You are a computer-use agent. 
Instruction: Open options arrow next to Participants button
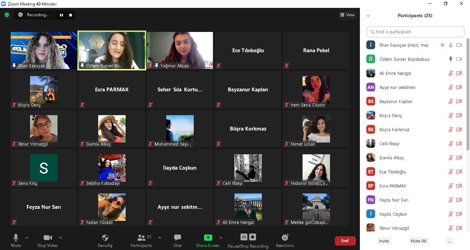pyautogui.click(x=160, y=238)
